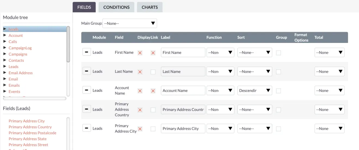The image size is (359, 150).
Task: Uncheck Display for Primary Address Country row
Action: click(x=140, y=110)
